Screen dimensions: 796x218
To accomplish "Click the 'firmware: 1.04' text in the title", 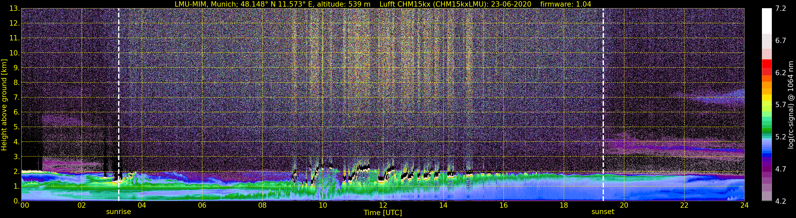I will [x=565, y=4].
